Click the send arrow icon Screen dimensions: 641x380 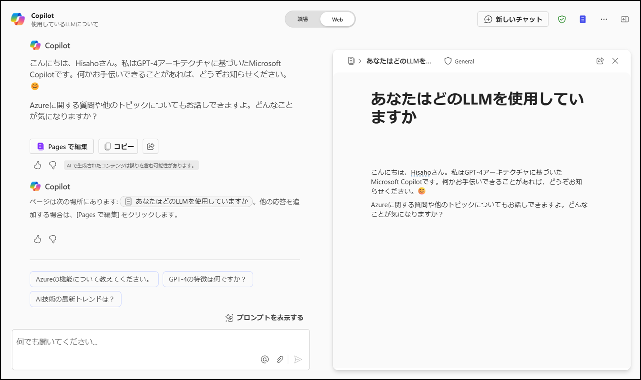point(298,359)
